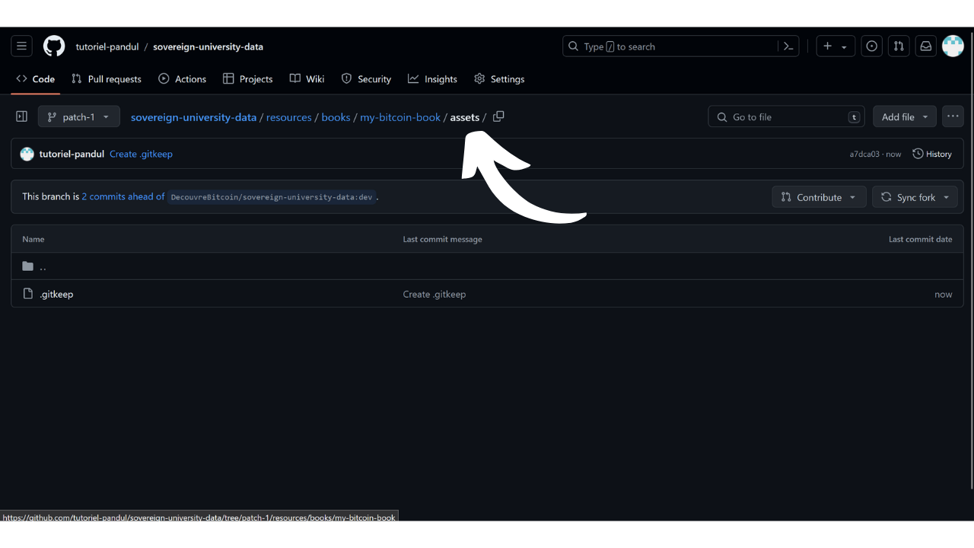Viewport: 974px width, 548px height.
Task: Open the pull requests icon in header
Action: pyautogui.click(x=899, y=46)
